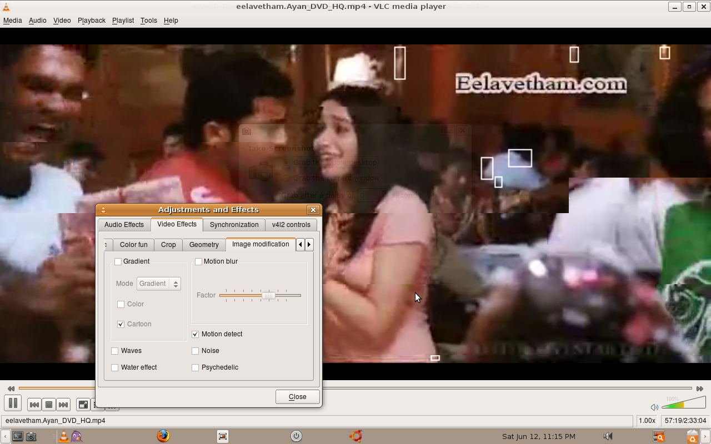The width and height of the screenshot is (711, 444).
Task: Open the trash bin in panel
Action: [x=692, y=436]
